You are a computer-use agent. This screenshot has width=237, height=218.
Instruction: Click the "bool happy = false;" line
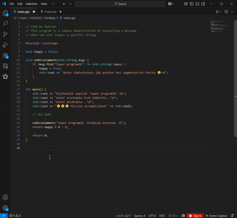pos(42,52)
